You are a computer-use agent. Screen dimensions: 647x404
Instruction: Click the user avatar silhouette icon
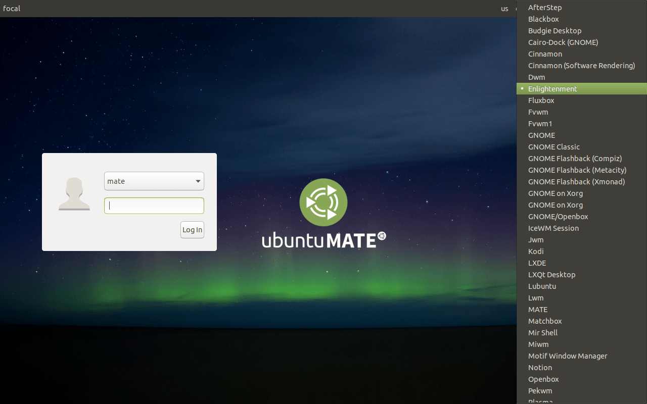coord(74,193)
